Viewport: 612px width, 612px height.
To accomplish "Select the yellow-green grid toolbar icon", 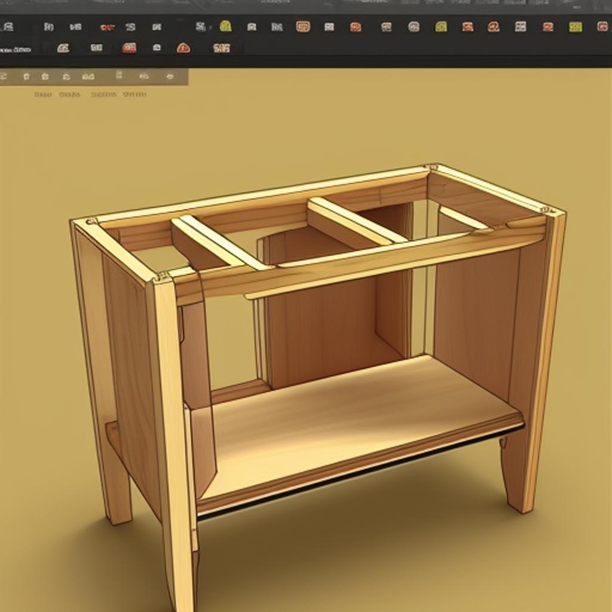I will tap(575, 26).
